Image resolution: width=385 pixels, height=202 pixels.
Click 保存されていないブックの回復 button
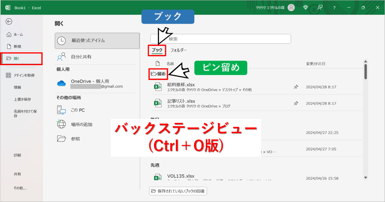[x=178, y=191]
